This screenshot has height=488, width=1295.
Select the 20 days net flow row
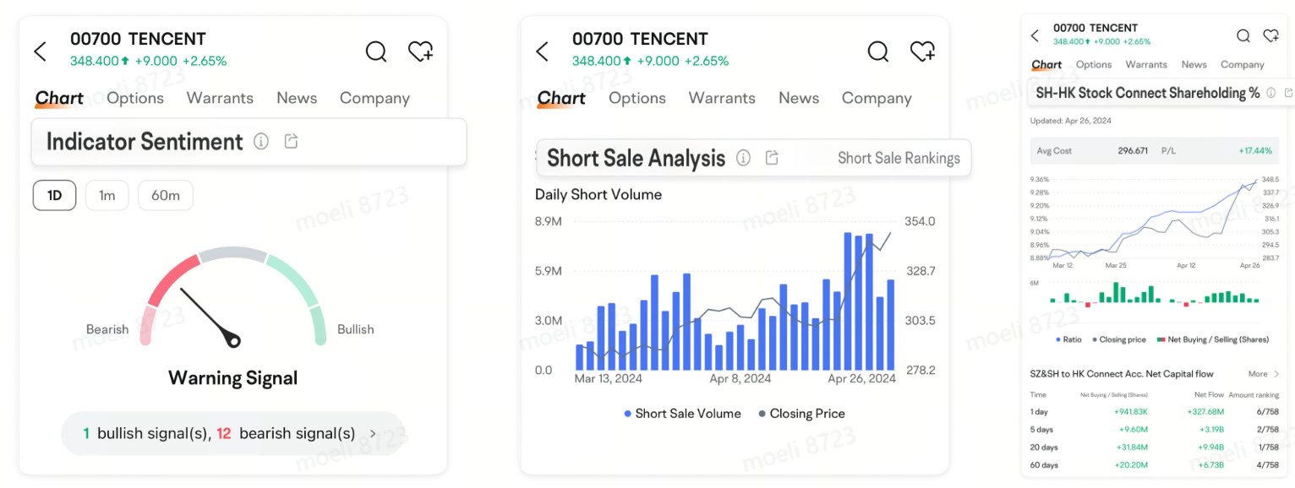click(x=1155, y=447)
